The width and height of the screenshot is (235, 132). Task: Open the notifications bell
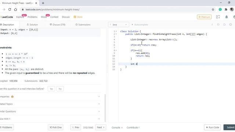(x=227, y=17)
